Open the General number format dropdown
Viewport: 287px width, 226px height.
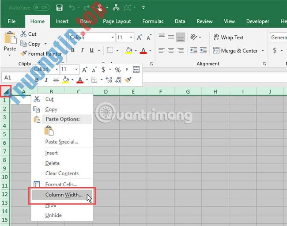point(279,38)
